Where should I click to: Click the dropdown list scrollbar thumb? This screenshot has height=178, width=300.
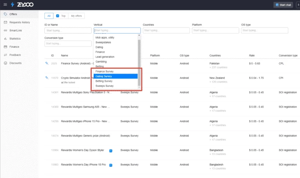[139, 62]
